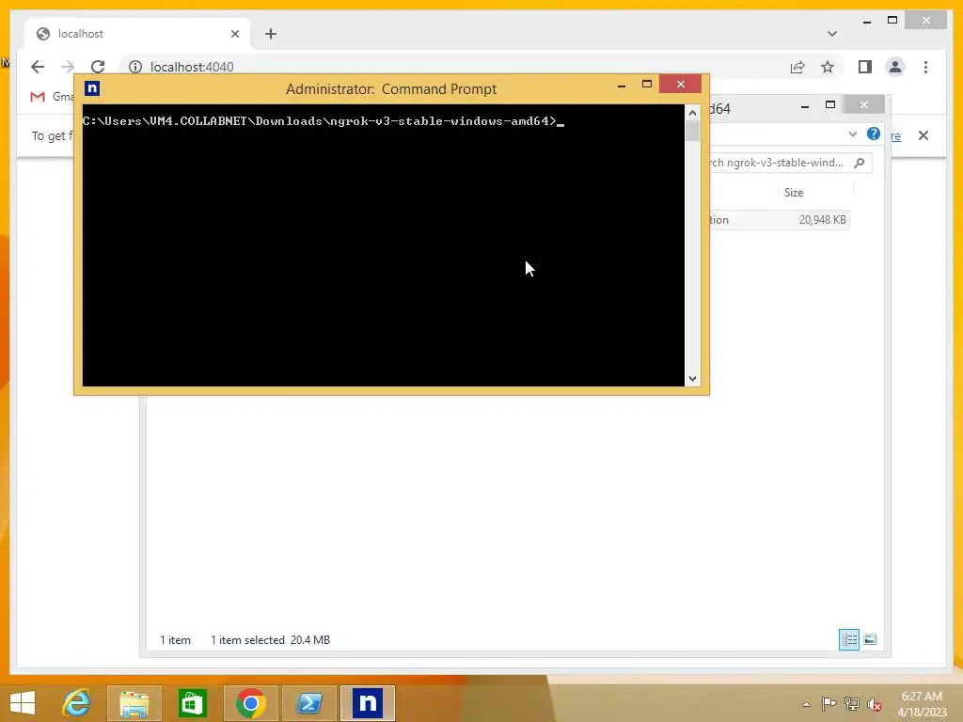The height and width of the screenshot is (722, 963).
Task: Open File Explorer from taskbar
Action: coord(134,703)
